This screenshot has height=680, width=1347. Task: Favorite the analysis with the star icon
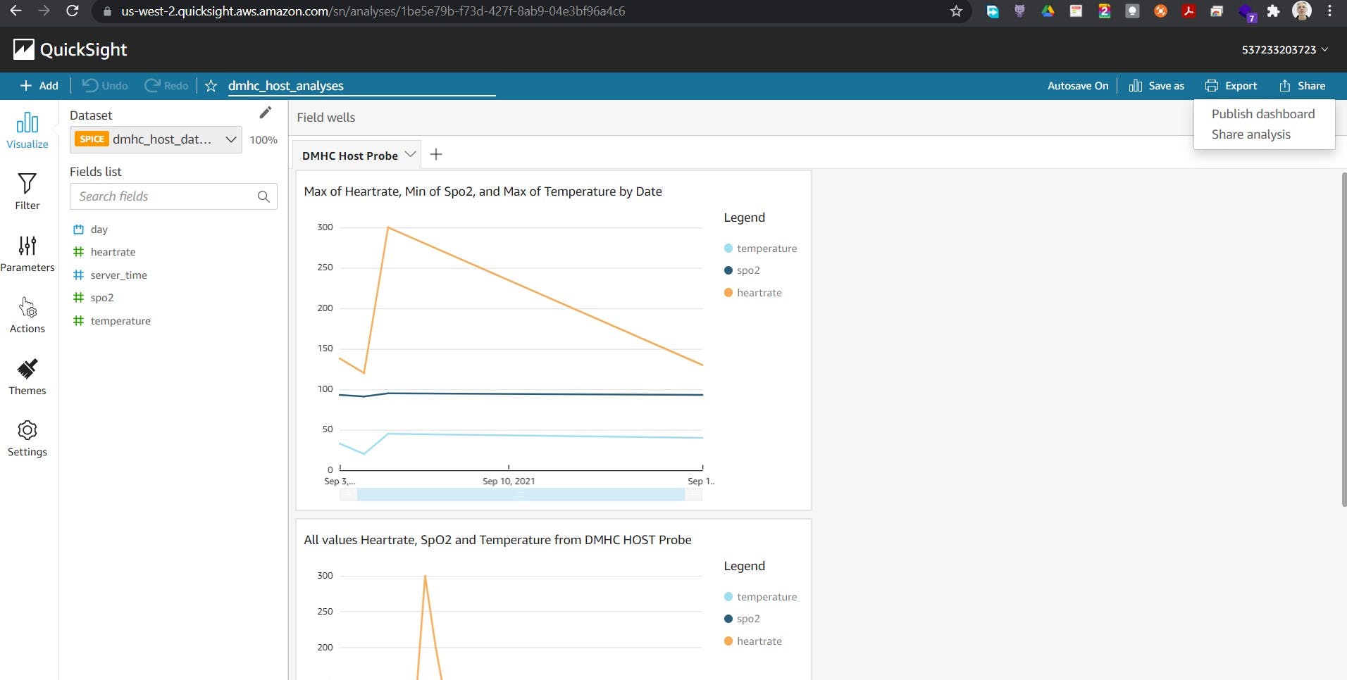(211, 86)
